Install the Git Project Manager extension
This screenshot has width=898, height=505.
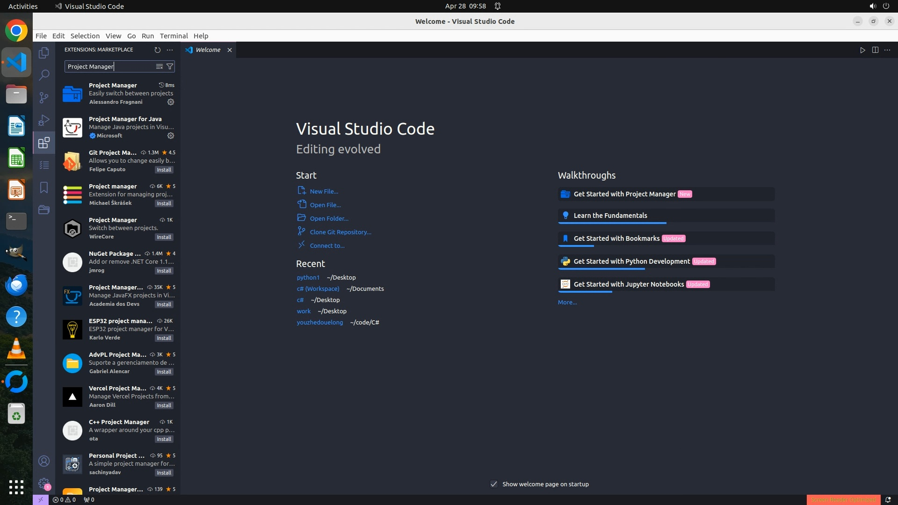pyautogui.click(x=164, y=170)
